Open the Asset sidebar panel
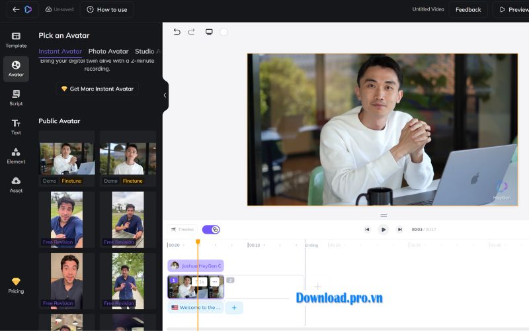The height and width of the screenshot is (331, 529). (x=16, y=185)
